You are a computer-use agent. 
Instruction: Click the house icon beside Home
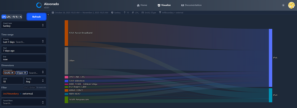point(138,5)
